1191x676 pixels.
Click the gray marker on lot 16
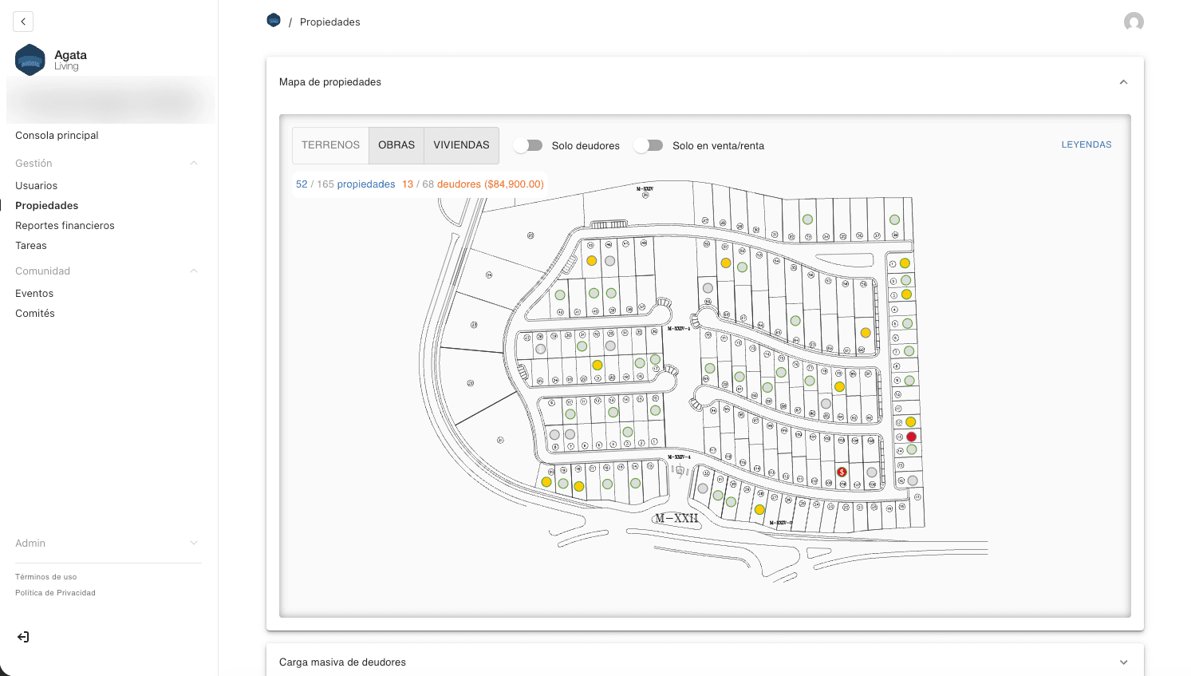(913, 480)
